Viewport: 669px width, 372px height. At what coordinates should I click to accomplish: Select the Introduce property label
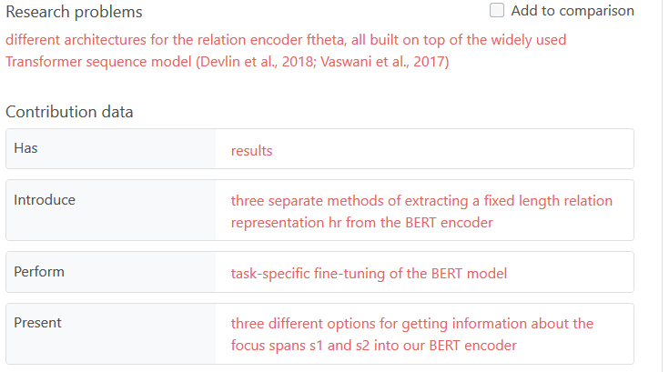click(x=45, y=200)
